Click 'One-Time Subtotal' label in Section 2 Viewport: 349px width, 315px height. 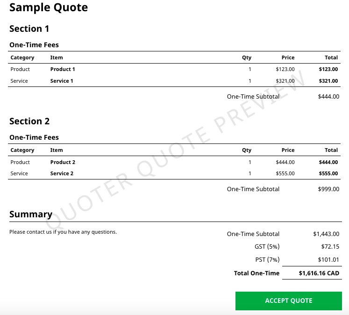pyautogui.click(x=253, y=189)
